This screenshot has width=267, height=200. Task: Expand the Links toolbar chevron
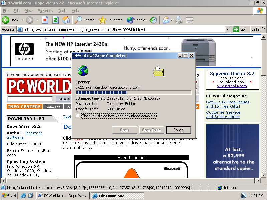point(264,28)
